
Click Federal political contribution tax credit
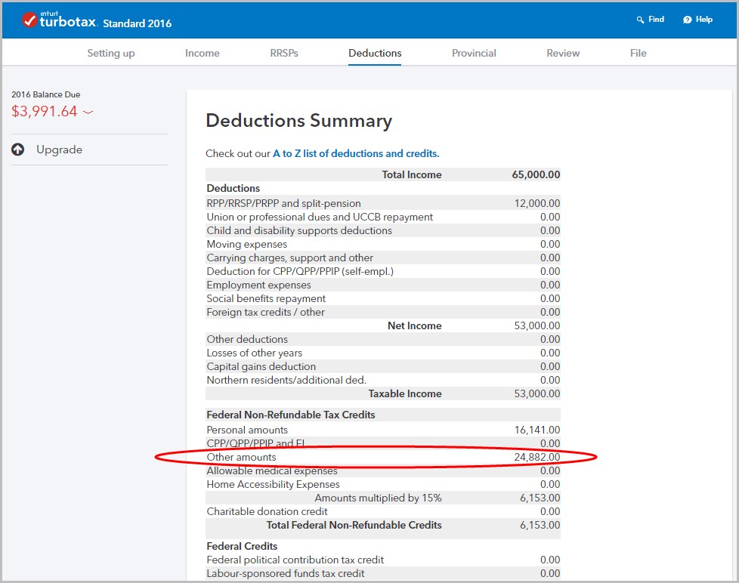[x=295, y=560]
